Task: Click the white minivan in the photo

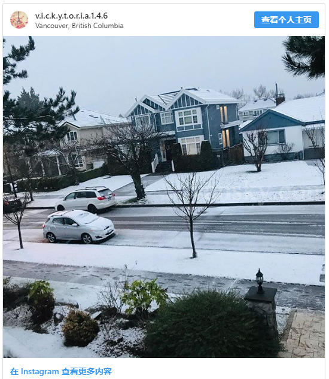Action: tap(86, 199)
